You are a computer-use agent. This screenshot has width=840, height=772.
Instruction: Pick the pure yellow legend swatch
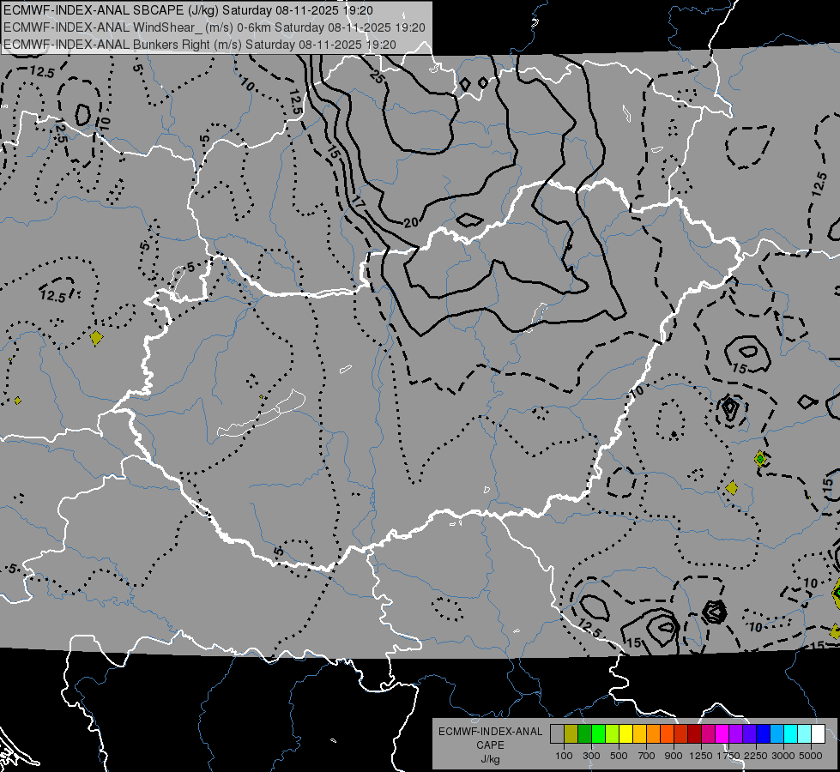(x=625, y=733)
